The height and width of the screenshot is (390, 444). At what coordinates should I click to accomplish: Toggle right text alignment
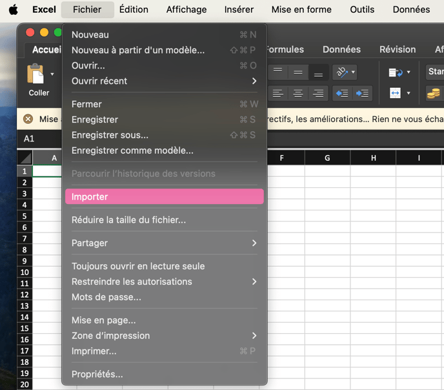[x=318, y=94]
